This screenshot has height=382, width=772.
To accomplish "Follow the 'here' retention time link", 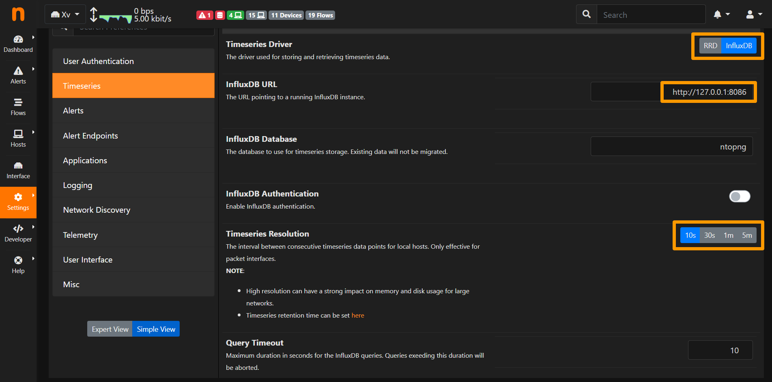I will [358, 316].
